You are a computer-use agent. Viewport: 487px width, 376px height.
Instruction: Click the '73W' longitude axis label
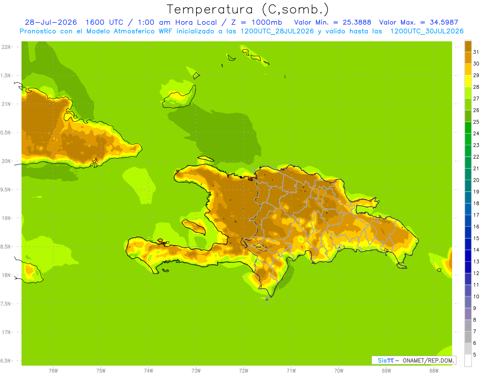coord(196,371)
